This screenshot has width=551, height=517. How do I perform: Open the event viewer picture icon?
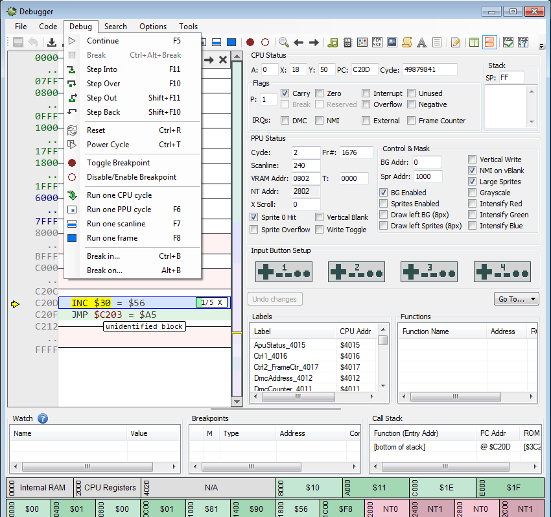click(392, 43)
